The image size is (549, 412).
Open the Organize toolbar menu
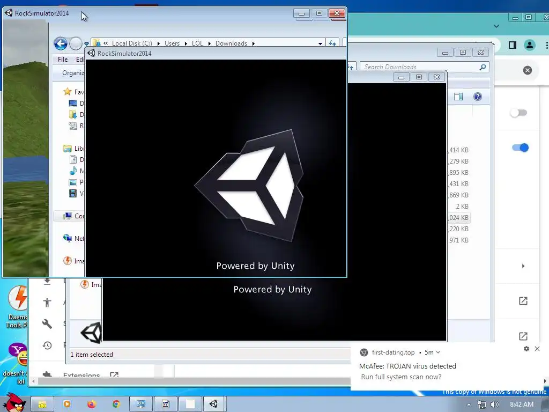point(73,73)
